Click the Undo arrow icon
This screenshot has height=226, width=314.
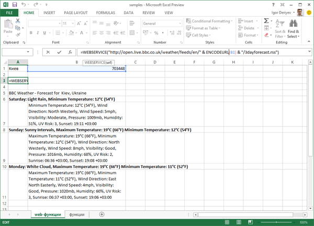24,4
